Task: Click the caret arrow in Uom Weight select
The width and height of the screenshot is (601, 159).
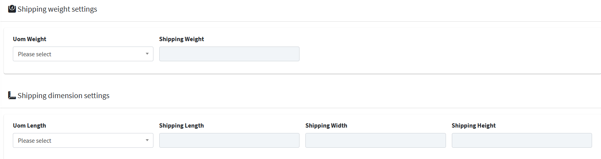Action: 147,54
